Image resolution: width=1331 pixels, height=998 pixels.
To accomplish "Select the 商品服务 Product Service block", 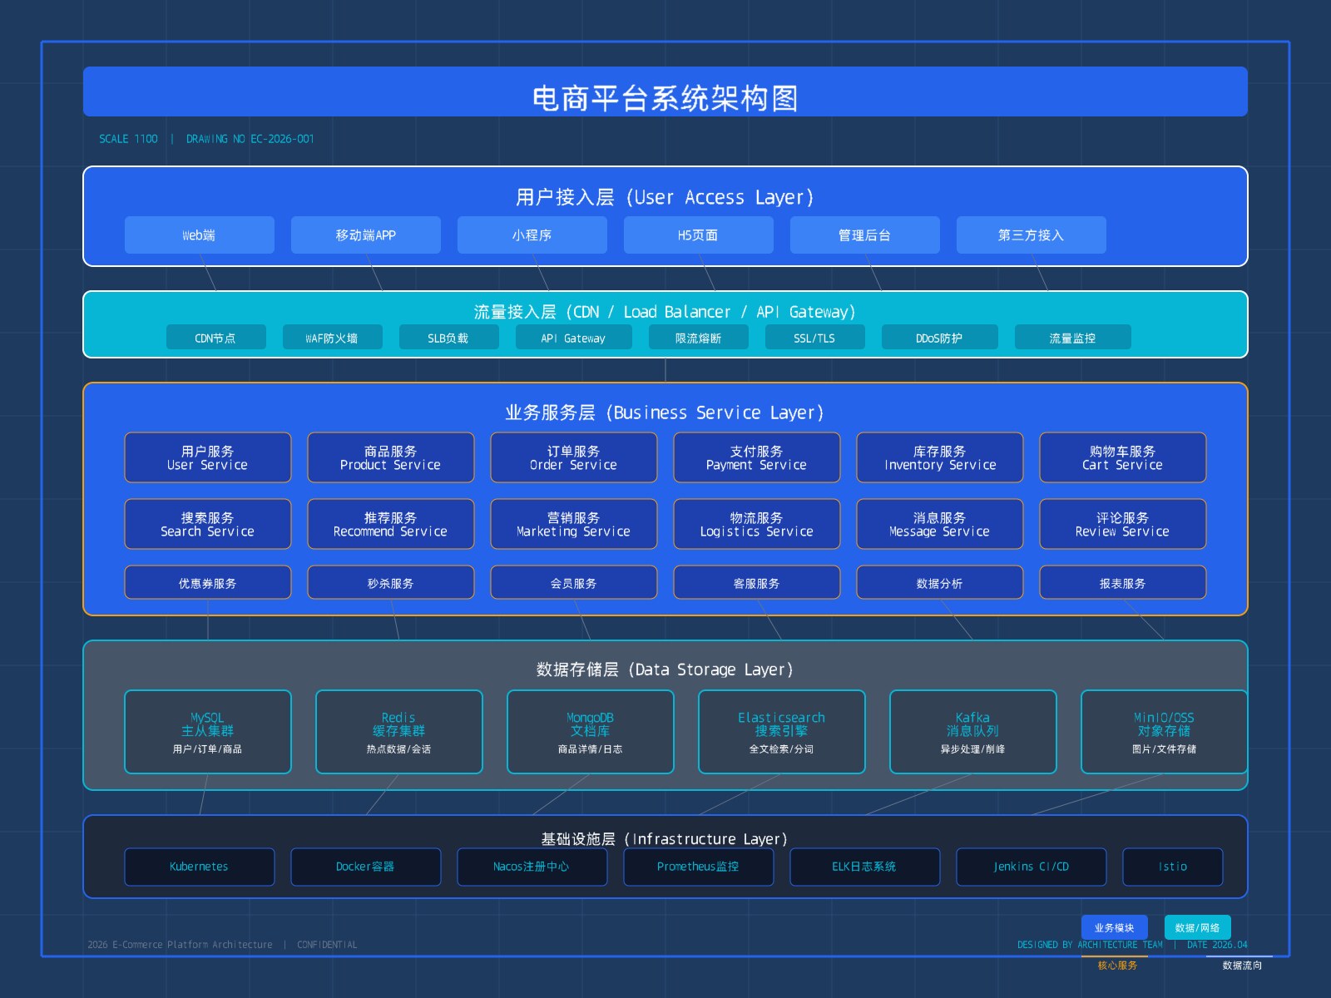I will click(391, 457).
